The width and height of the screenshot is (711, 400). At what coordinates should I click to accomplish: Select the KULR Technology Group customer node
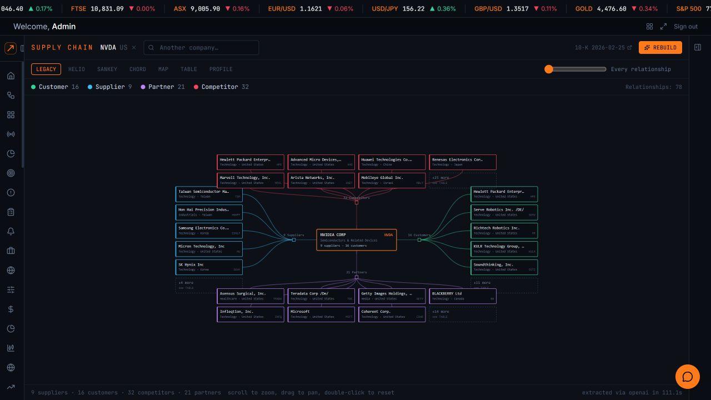coord(504,249)
